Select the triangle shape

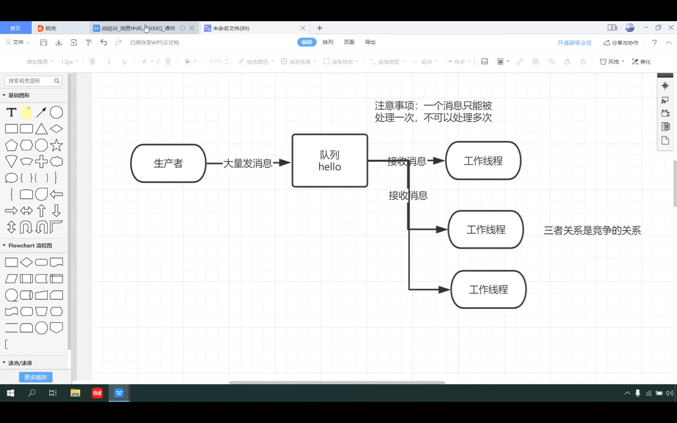pos(41,128)
